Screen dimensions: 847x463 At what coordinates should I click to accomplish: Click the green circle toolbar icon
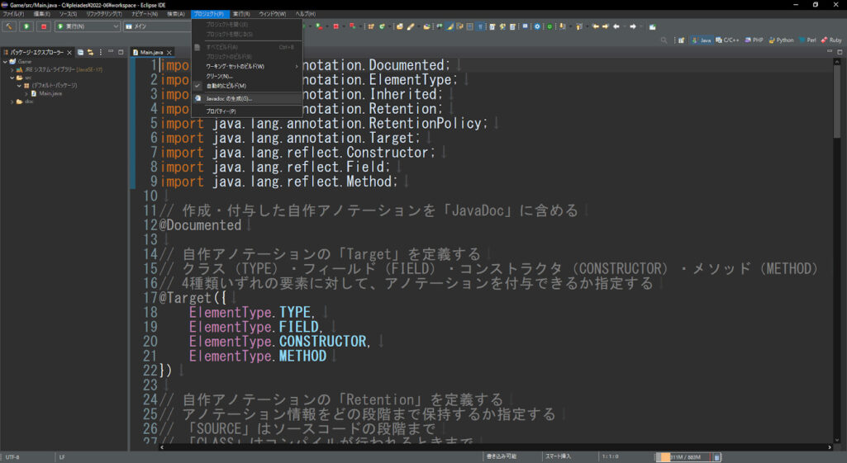(550, 26)
